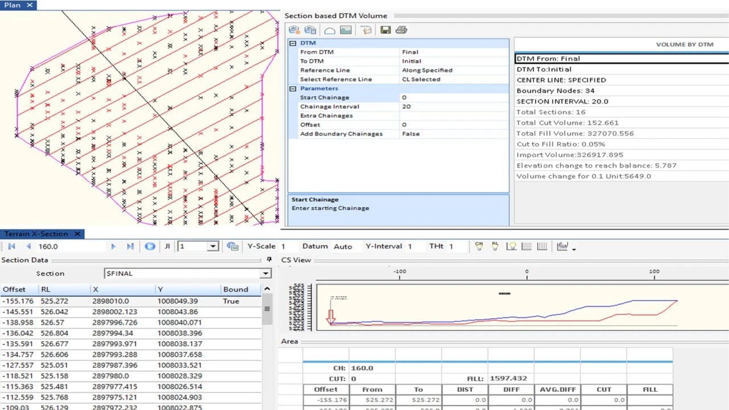Toggle horizontal grid lines icon
The image size is (729, 410).
click(x=527, y=246)
